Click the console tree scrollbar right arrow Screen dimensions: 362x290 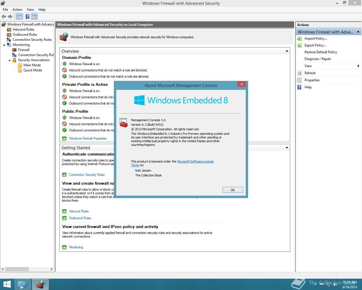tap(51, 269)
